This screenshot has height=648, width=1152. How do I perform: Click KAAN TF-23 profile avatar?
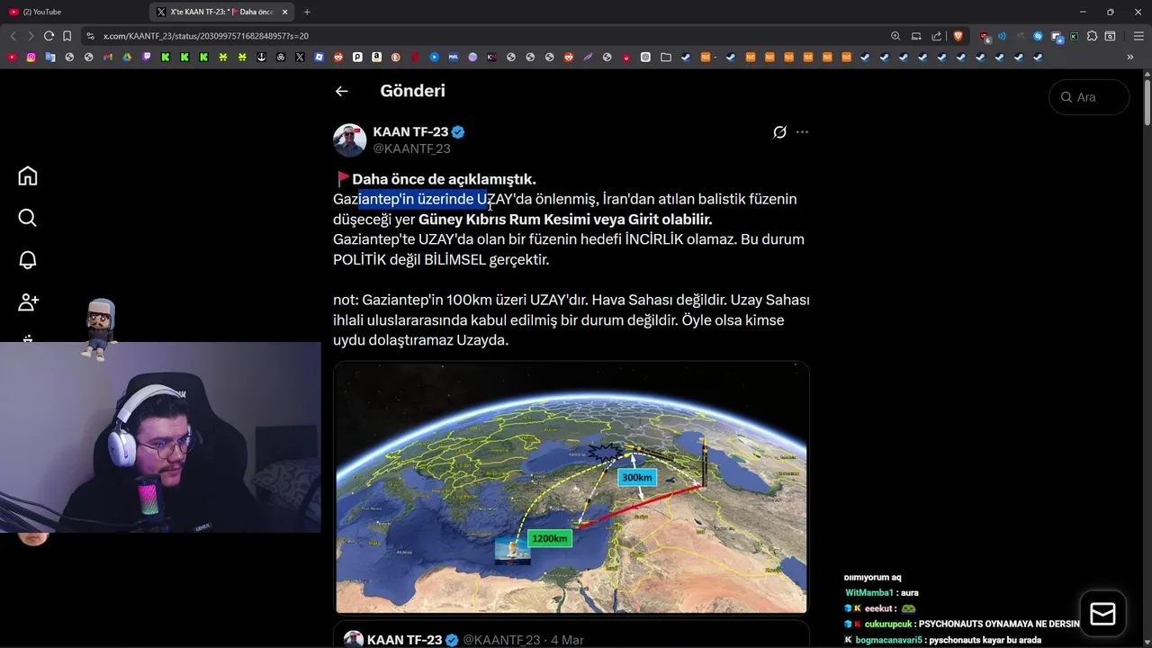coord(349,140)
